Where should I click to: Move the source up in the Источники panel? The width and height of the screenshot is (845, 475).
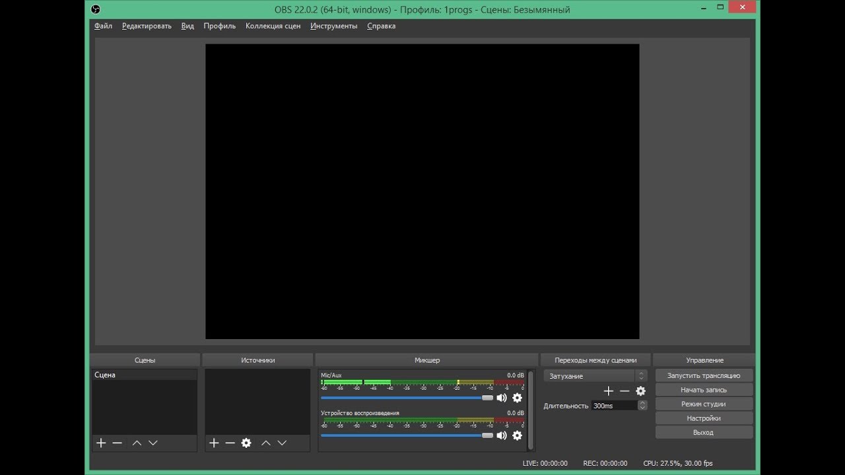coord(265,443)
